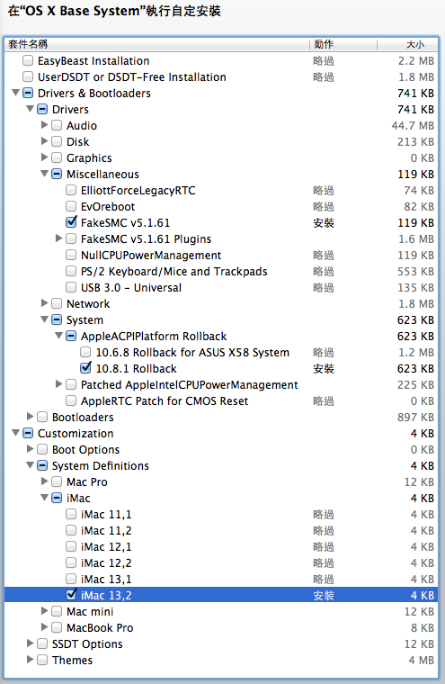Collapse the Miscellaneous section

44,174
